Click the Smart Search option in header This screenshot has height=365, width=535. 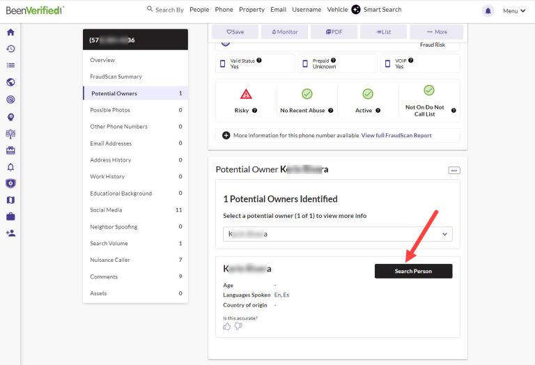click(x=376, y=10)
